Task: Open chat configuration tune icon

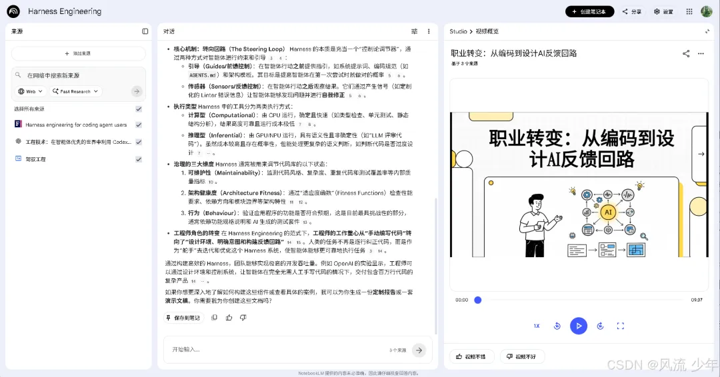Action: [414, 31]
